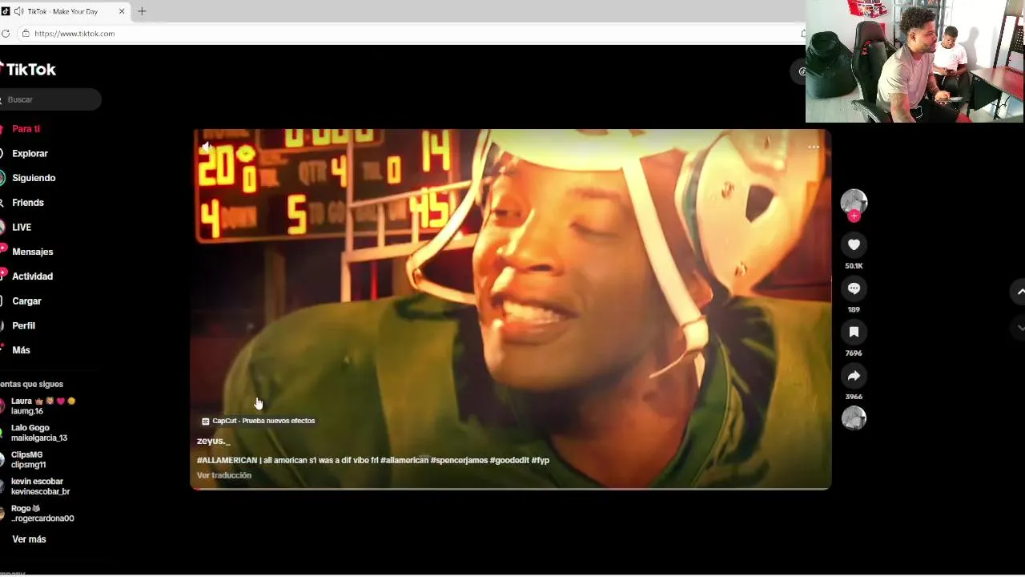Screen dimensions: 1025x577
Task: Open Actividad notifications
Action: tap(32, 276)
